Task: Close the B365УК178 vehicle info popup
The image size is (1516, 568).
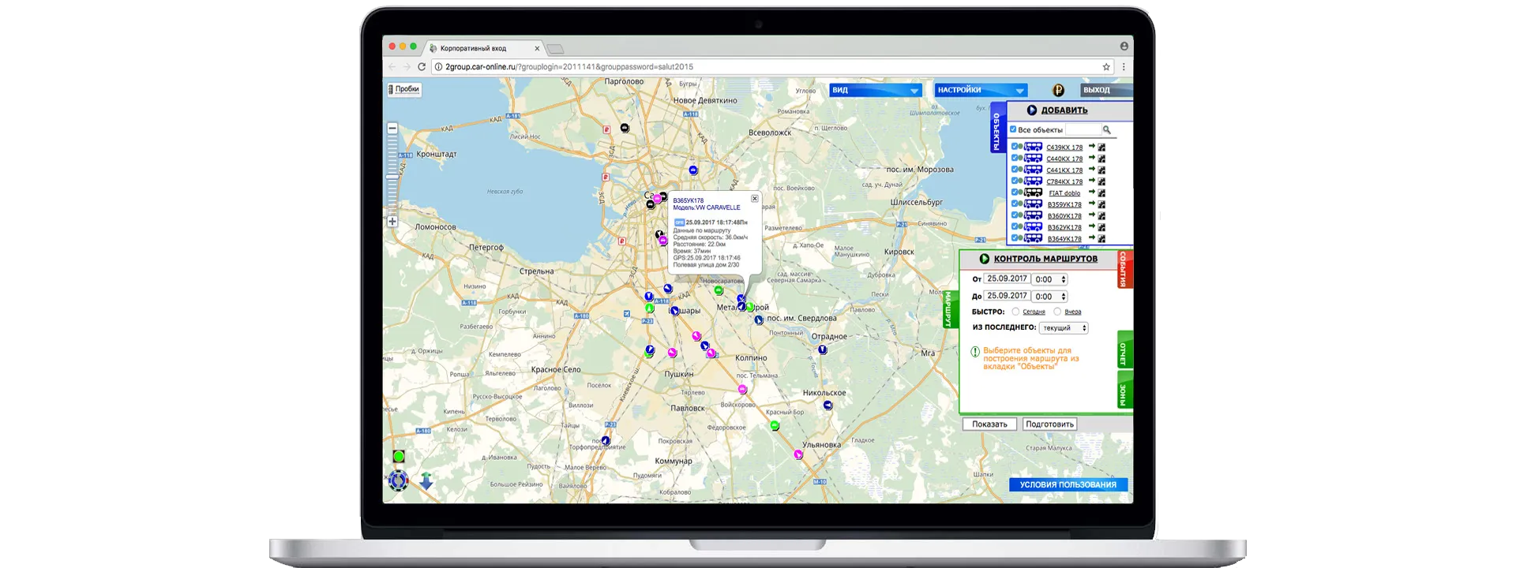Action: (x=755, y=199)
